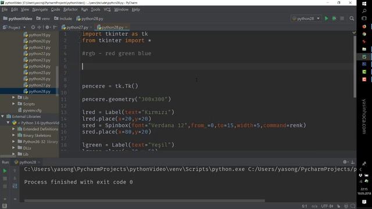The height and width of the screenshot is (209, 372).
Task: Click the Stop square in the Run panel
Action: [5, 178]
